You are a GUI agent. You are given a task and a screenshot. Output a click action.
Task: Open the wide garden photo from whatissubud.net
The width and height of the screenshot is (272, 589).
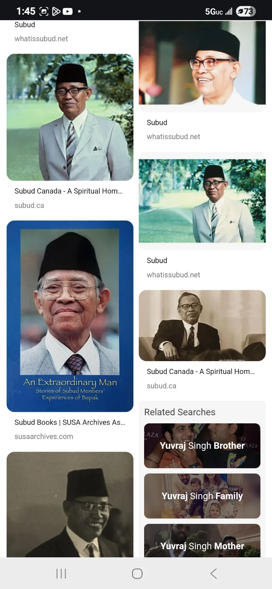coord(202,201)
